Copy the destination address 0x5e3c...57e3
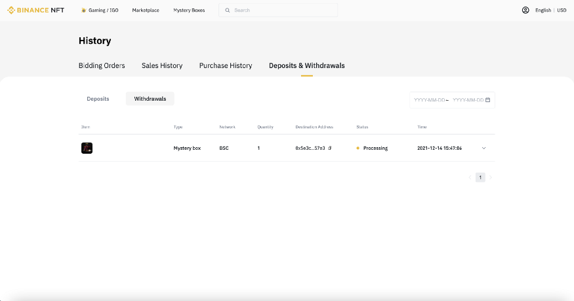 pos(330,149)
